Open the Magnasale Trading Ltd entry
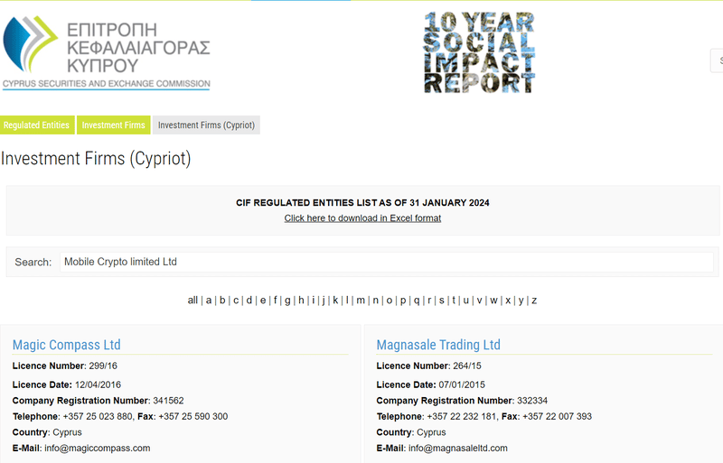This screenshot has width=723, height=463. [438, 345]
